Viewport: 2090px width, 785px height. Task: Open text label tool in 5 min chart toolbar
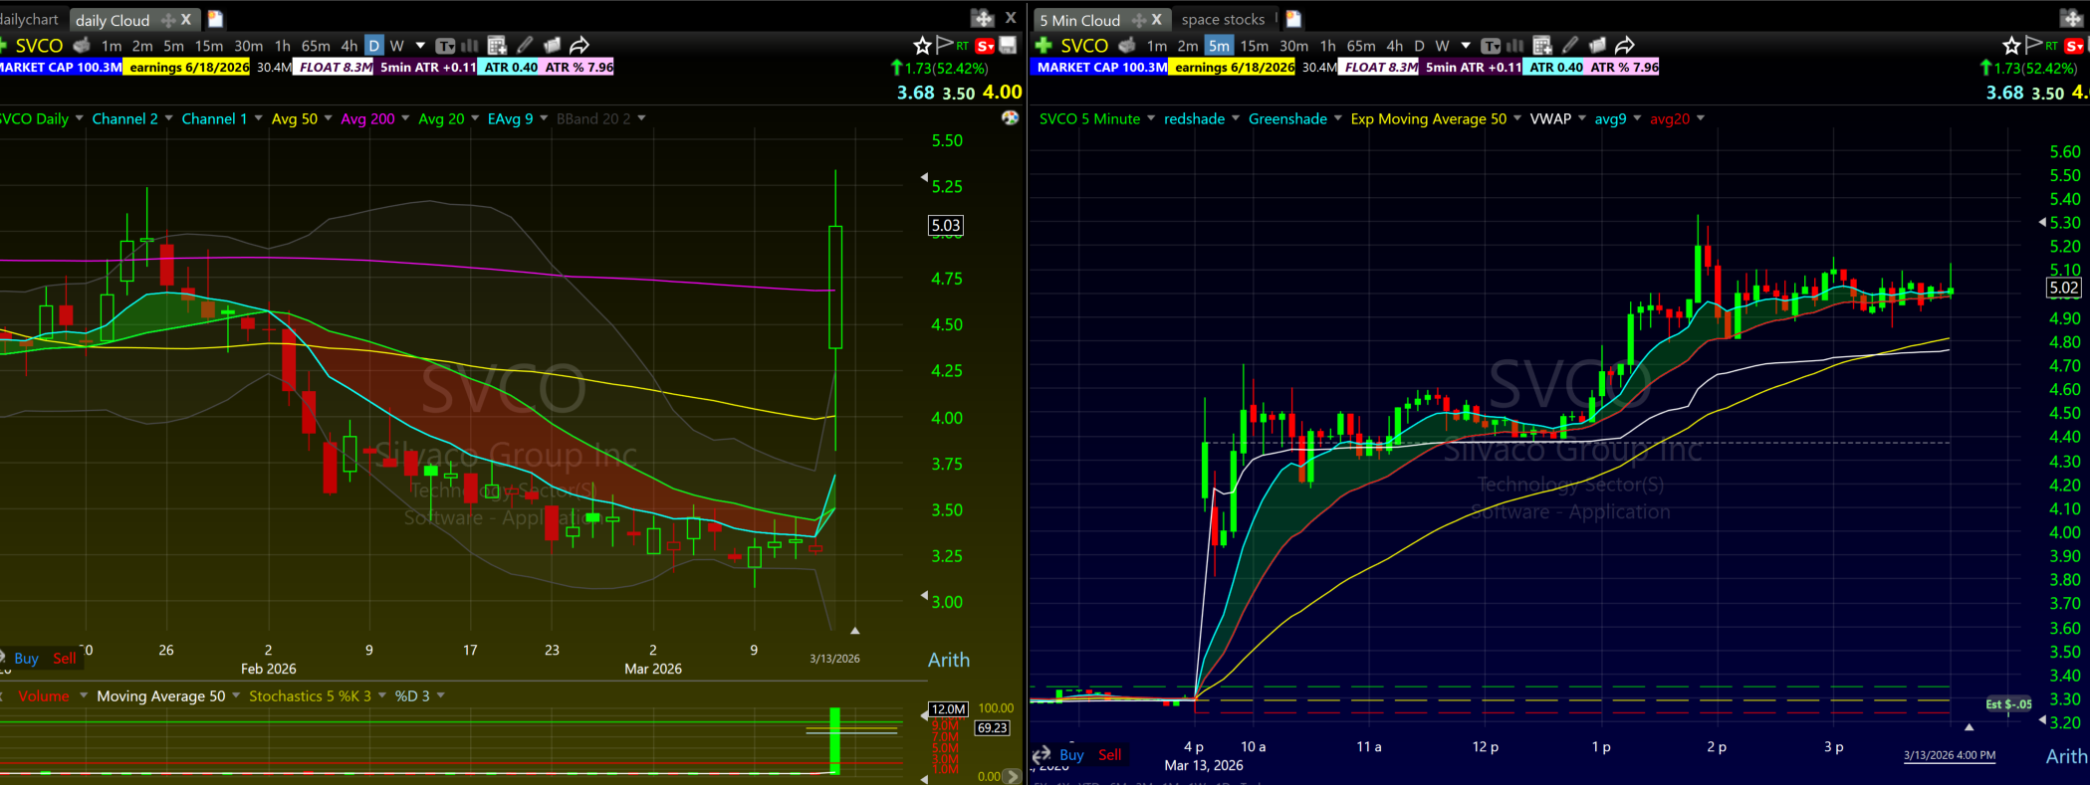[1491, 46]
